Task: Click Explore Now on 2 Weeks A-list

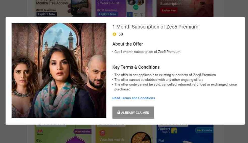Action: pyautogui.click(x=107, y=14)
